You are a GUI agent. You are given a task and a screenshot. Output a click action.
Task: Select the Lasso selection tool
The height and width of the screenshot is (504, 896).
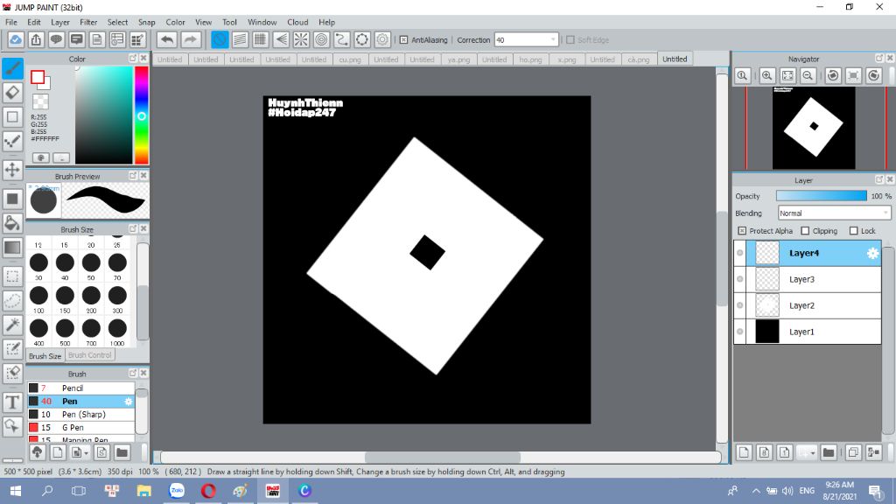[12, 301]
